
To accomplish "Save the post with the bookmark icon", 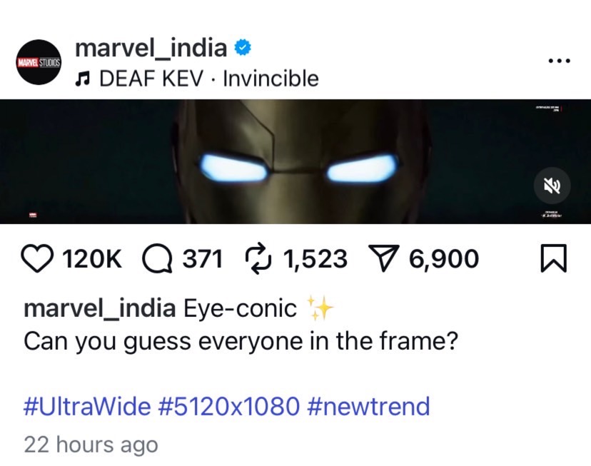I will [x=553, y=259].
